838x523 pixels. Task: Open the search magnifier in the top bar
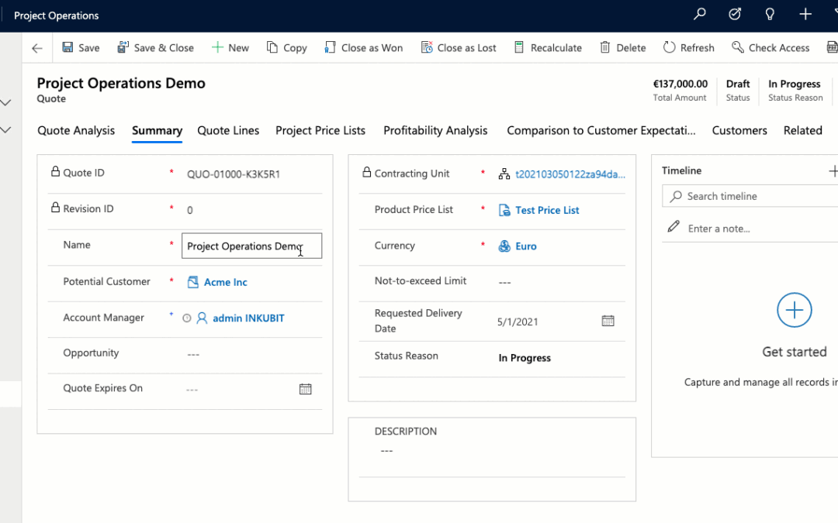point(700,15)
